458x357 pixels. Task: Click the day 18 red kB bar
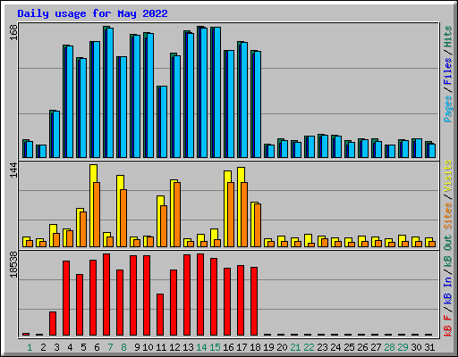(254, 302)
